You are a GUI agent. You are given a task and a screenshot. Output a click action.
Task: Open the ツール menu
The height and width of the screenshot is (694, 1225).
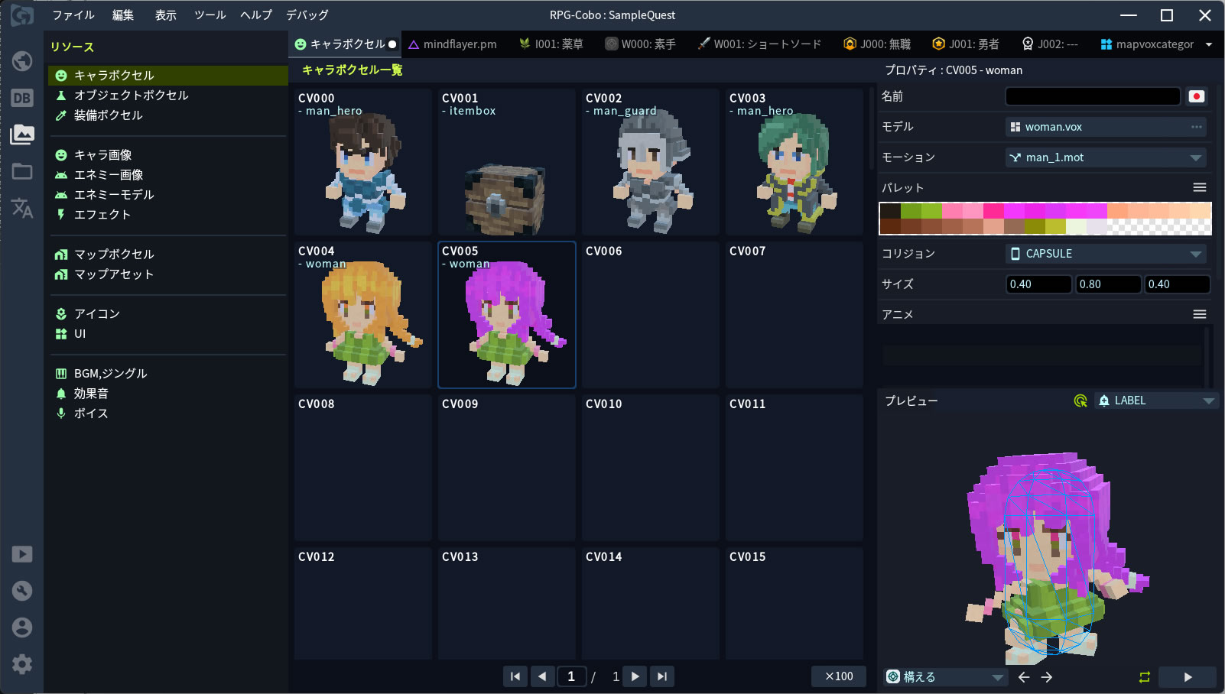pos(210,15)
